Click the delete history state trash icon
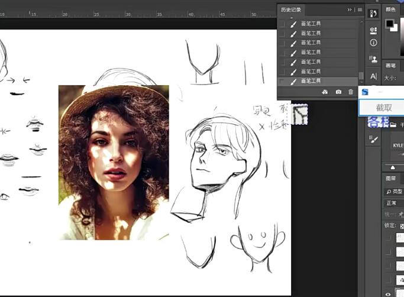 pyautogui.click(x=351, y=92)
